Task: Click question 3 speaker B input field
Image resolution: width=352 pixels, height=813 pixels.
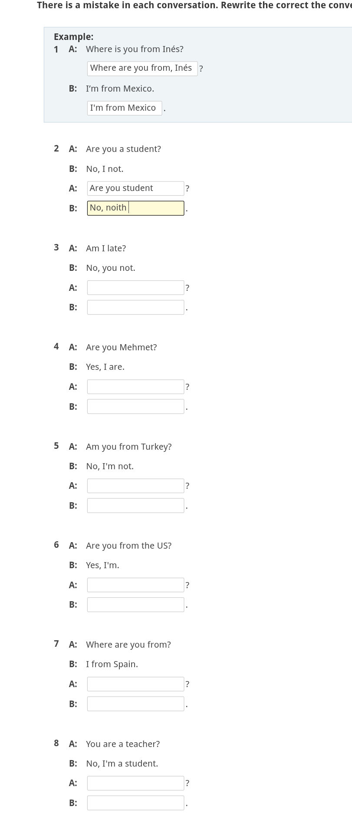Action: tap(135, 307)
